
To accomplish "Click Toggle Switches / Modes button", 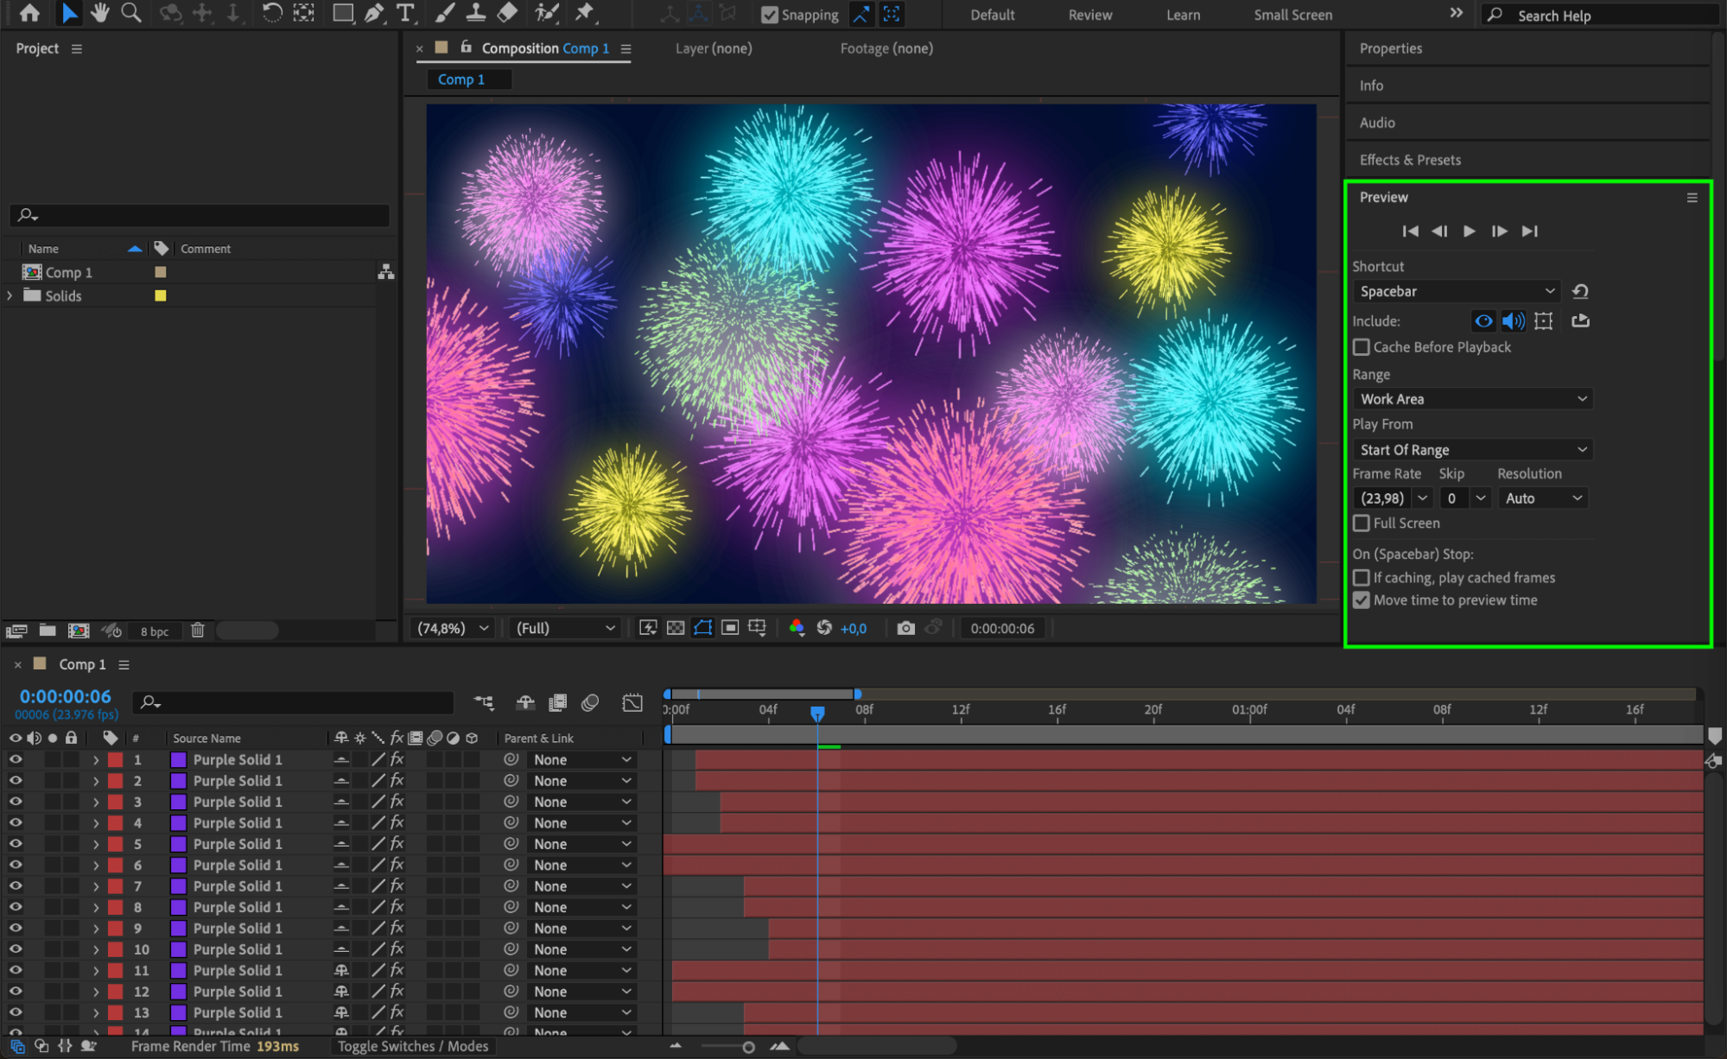I will coord(413,1046).
